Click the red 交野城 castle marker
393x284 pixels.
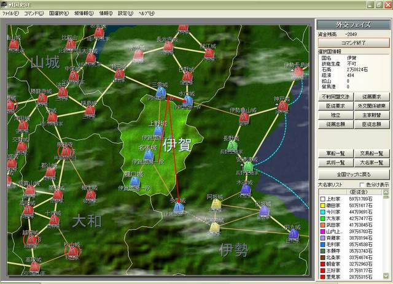21,146
